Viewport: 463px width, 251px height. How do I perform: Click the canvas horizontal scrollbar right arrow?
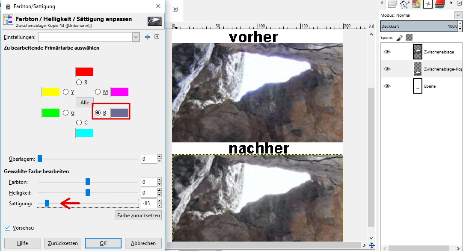[365, 245]
